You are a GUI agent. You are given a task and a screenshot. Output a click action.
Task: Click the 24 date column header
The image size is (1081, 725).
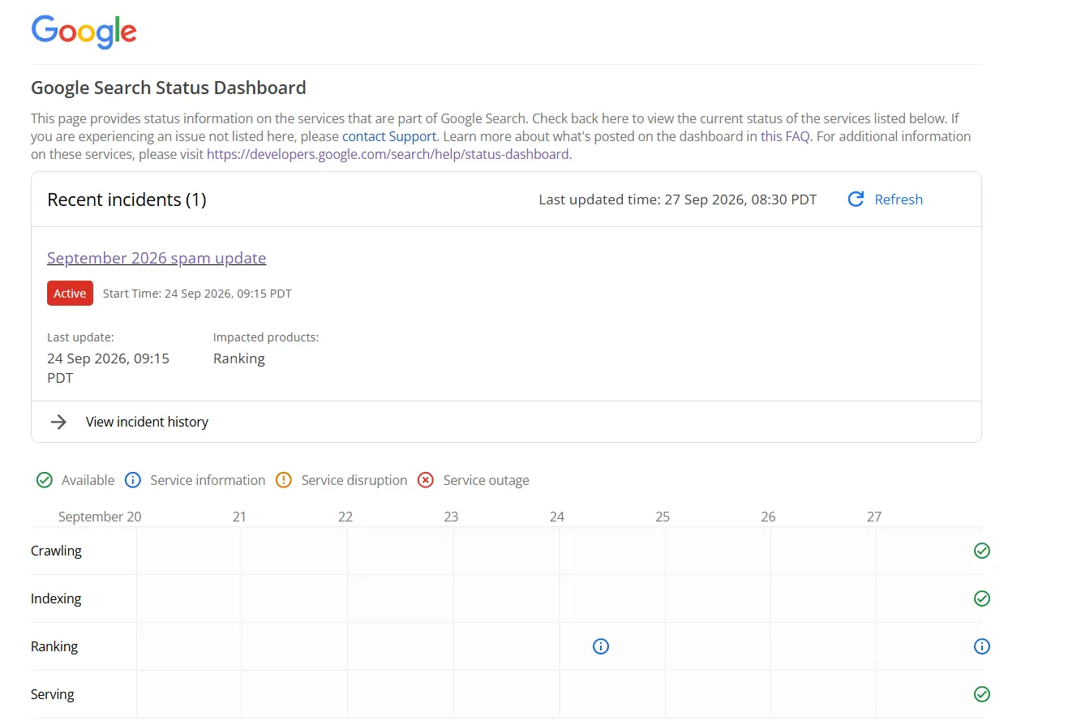pyautogui.click(x=556, y=517)
